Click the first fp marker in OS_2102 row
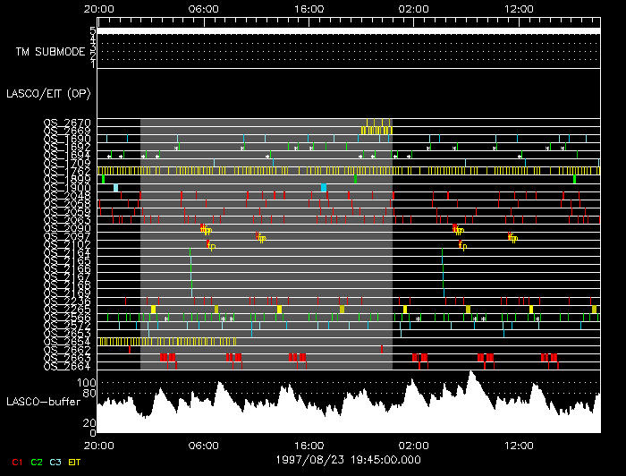626x476 pixels. (x=212, y=244)
